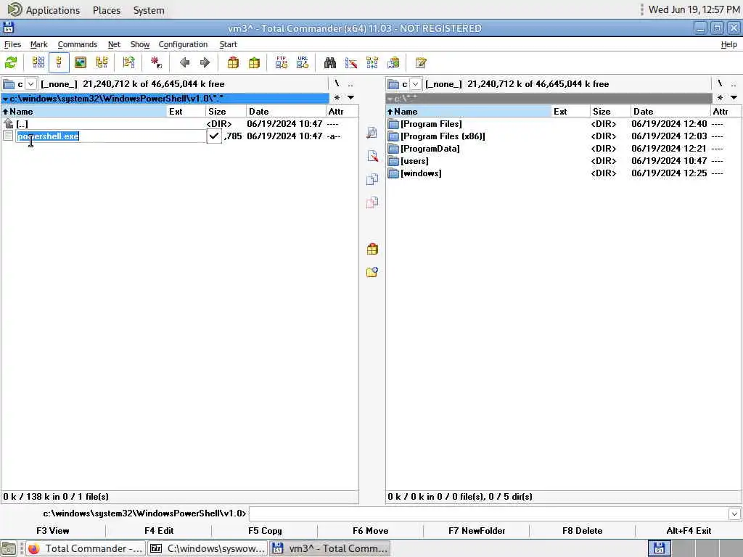
Task: Switch to C:\windows\syswow taskbar window
Action: [x=208, y=548]
